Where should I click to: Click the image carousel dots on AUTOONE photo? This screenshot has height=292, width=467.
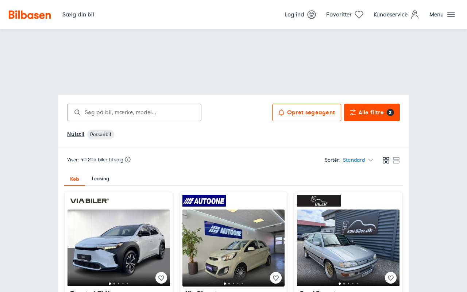click(233, 283)
